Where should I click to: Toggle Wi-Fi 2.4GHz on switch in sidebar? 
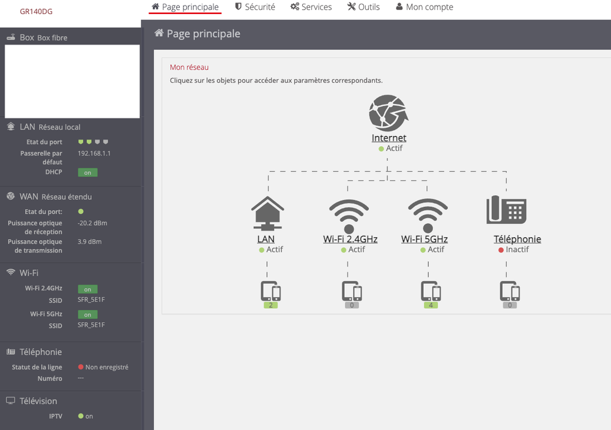[87, 289]
